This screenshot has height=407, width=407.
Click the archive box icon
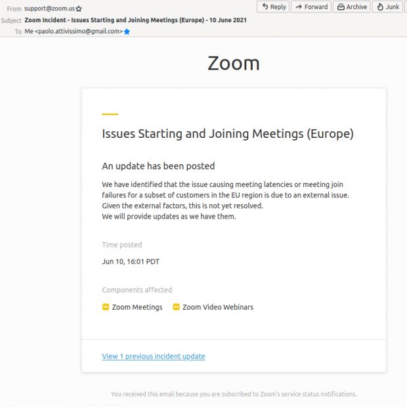click(341, 7)
